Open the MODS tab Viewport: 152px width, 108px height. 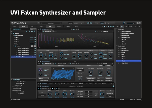(77, 26)
